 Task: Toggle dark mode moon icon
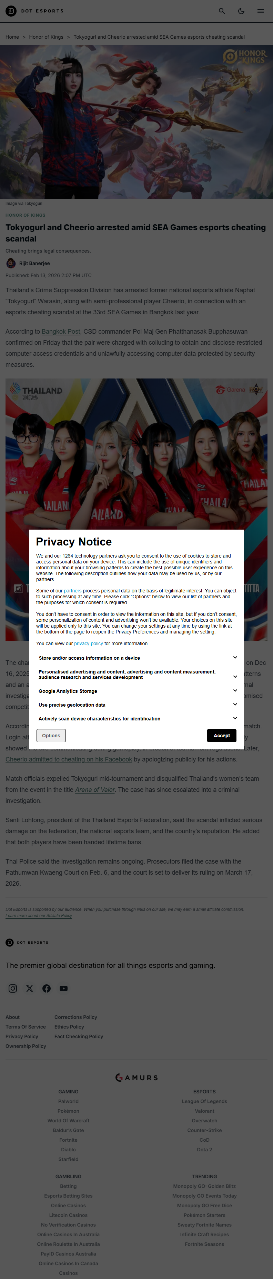[x=241, y=11]
